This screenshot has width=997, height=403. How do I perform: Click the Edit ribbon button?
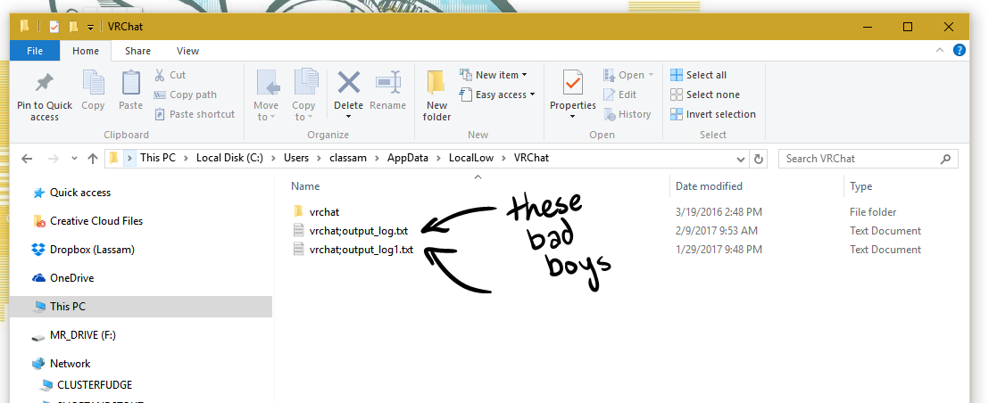(x=620, y=95)
